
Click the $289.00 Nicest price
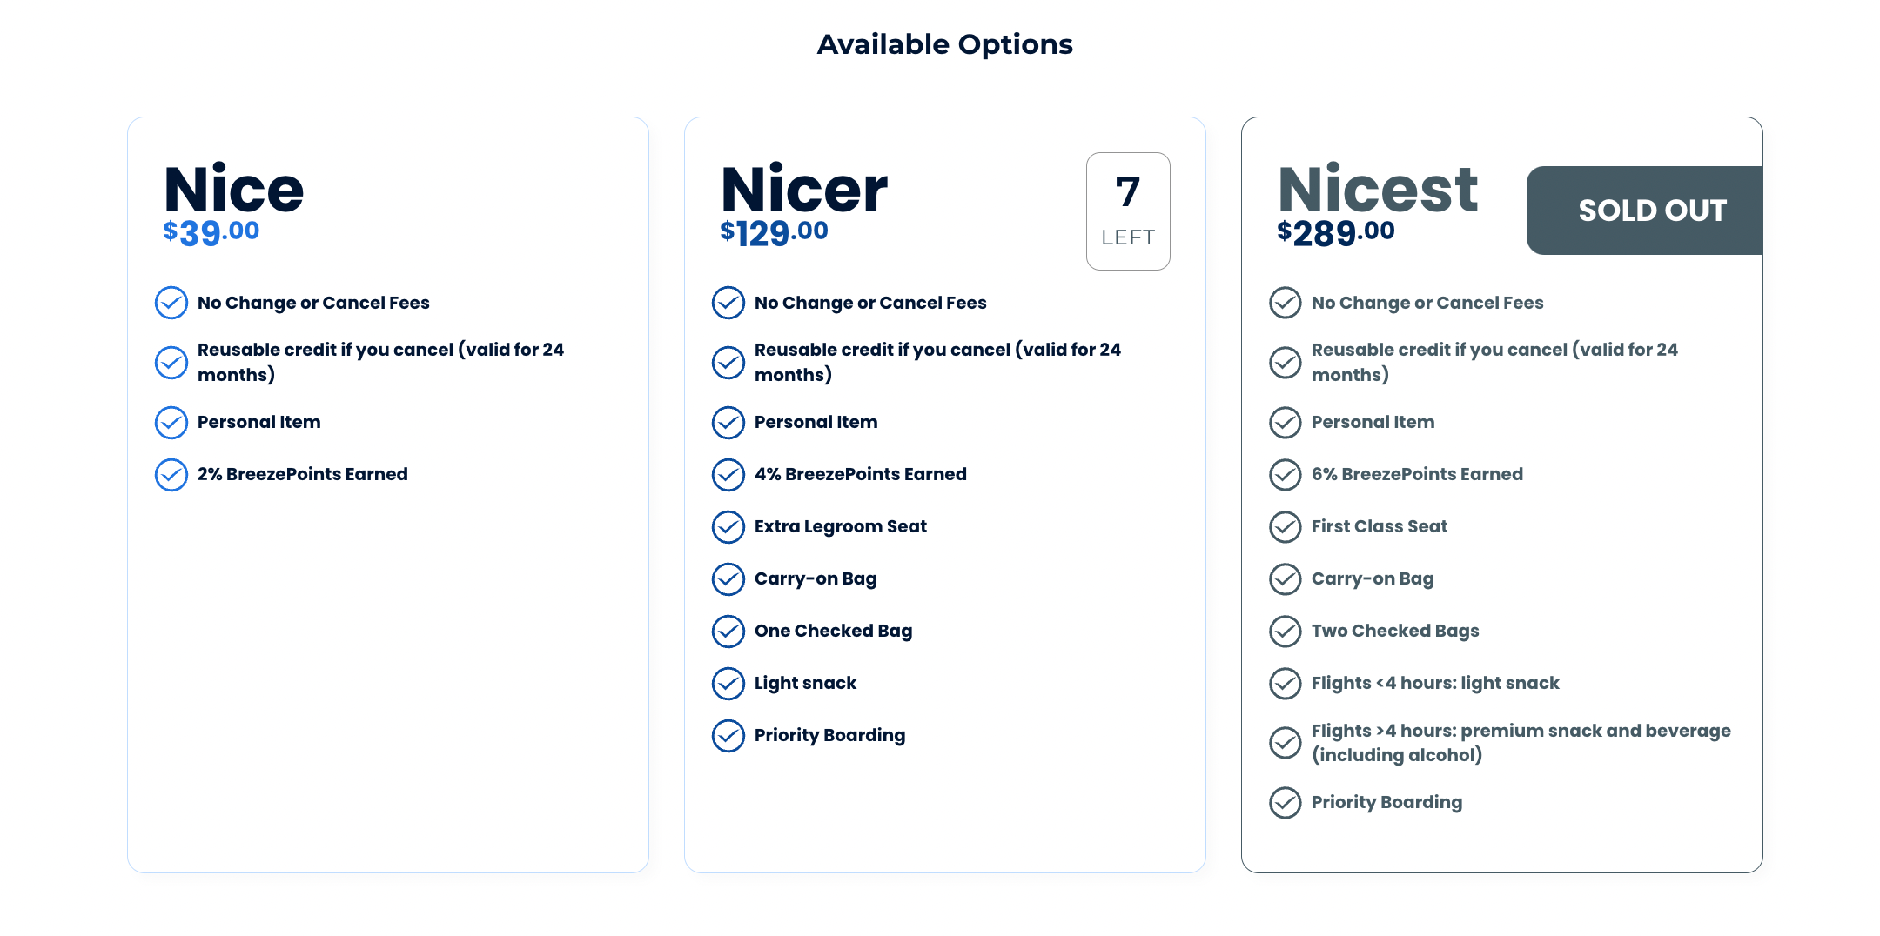1336,232
